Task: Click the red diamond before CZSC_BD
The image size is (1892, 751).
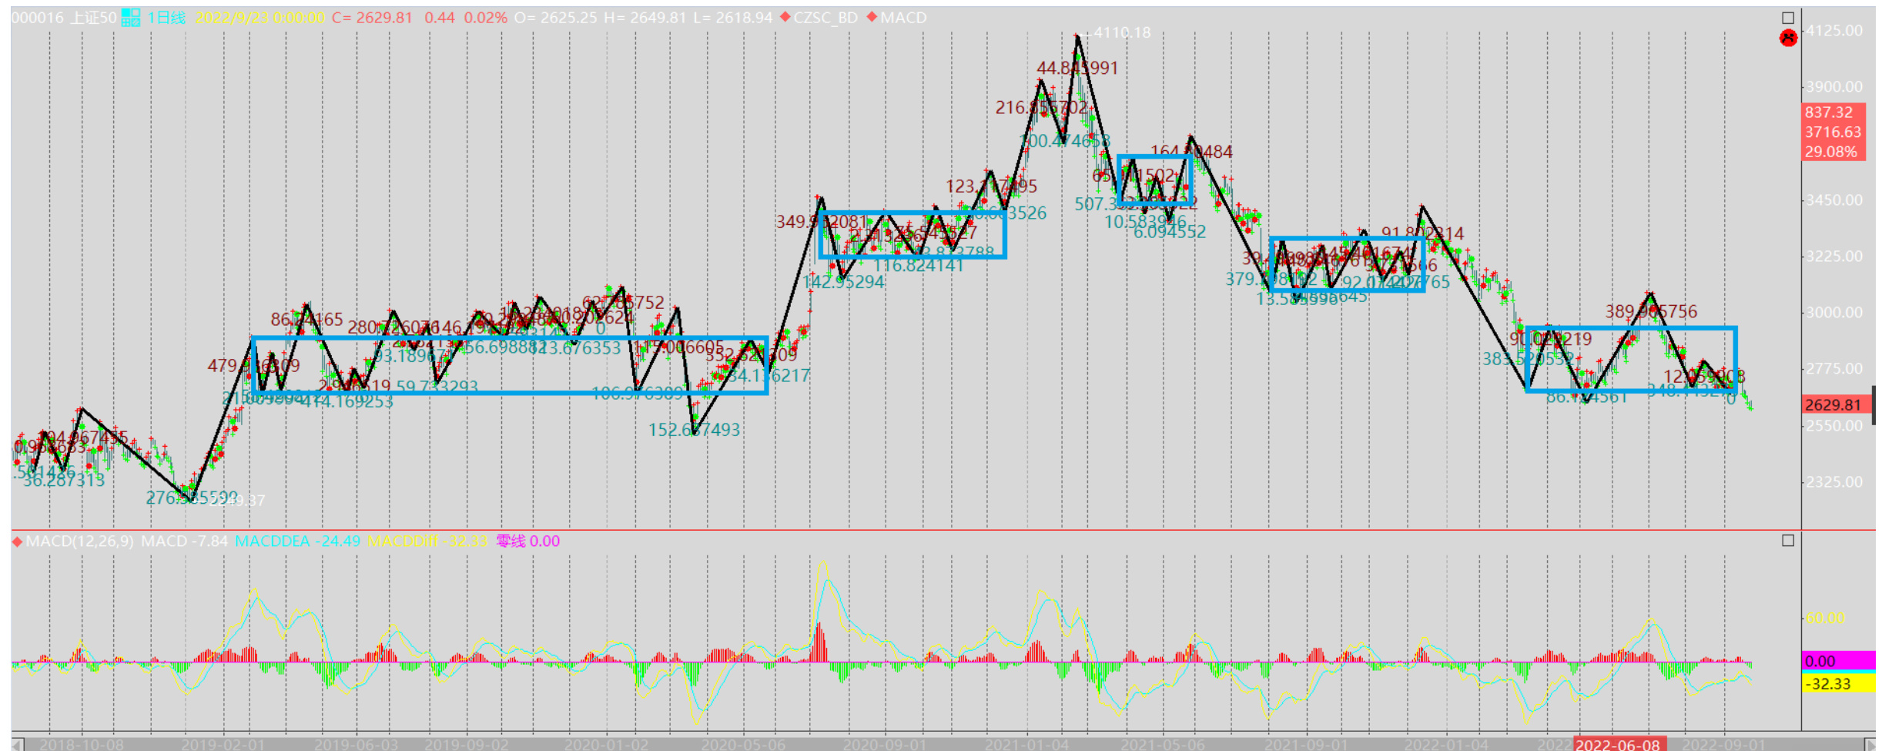Action: coord(785,17)
